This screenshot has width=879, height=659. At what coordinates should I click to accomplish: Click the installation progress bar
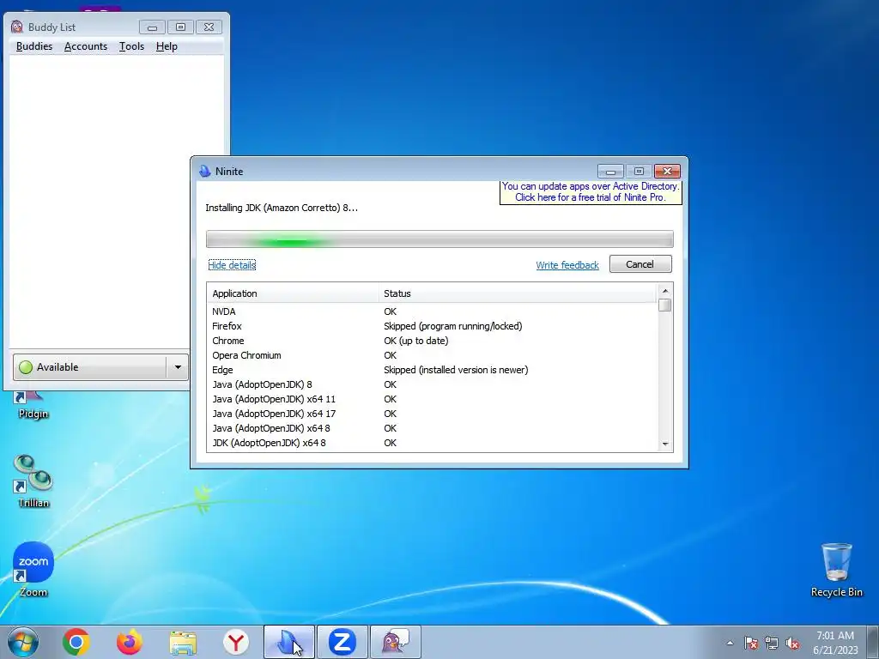click(x=439, y=239)
